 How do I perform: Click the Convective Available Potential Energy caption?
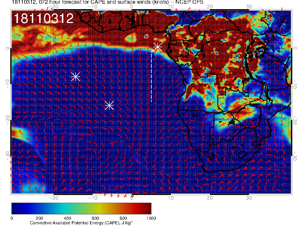[81, 223]
